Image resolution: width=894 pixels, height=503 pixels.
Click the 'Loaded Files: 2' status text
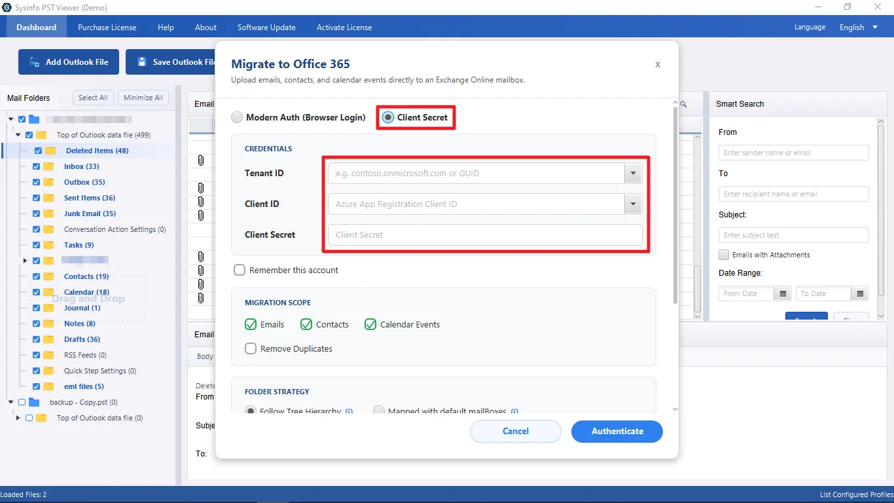pyautogui.click(x=24, y=494)
